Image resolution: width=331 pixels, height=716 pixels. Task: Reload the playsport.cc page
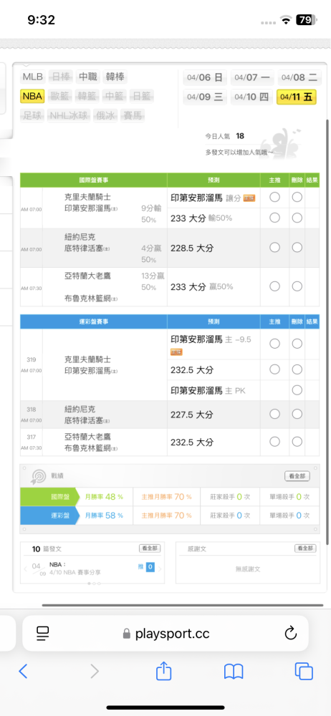tap(291, 633)
